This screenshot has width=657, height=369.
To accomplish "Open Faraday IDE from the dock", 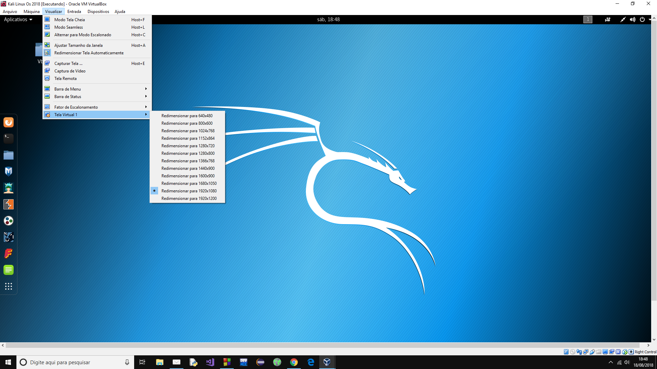I will pyautogui.click(x=9, y=254).
